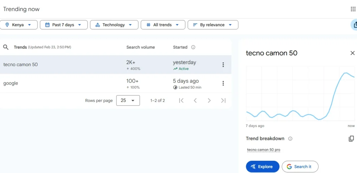Open the Google apps grid icon
Image resolution: width=357 pixels, height=173 pixels.
[353, 9]
